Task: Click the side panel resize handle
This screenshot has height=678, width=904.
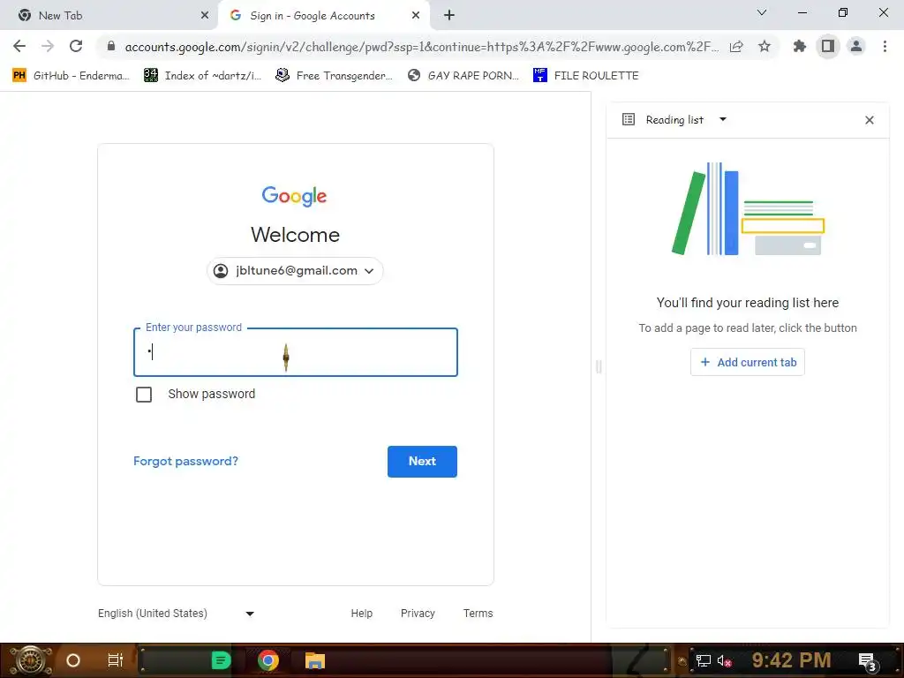Action: tap(599, 366)
